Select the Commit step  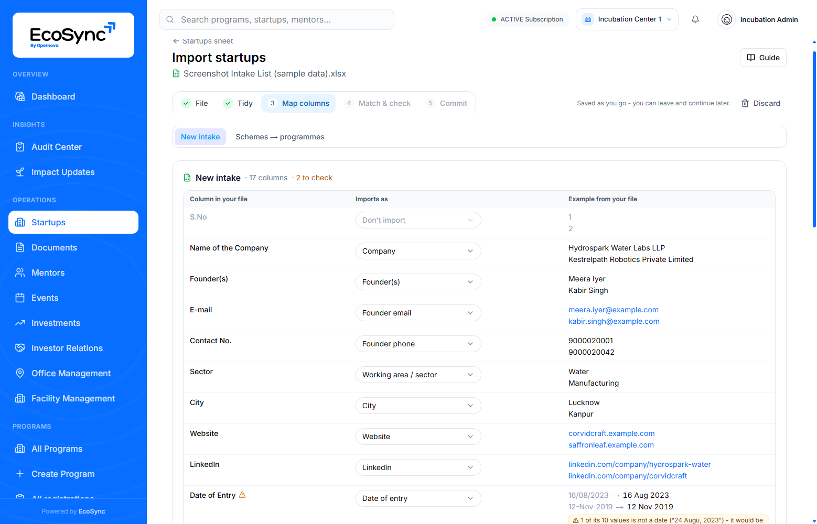click(x=447, y=103)
